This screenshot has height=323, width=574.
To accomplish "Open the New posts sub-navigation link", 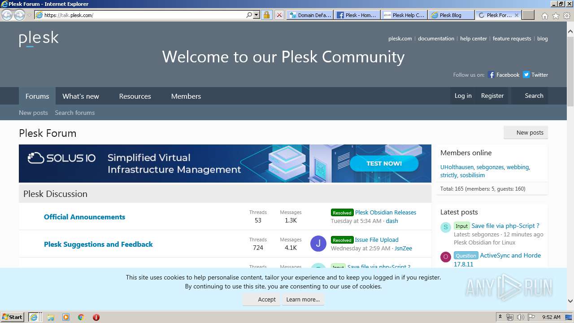I will 33,113.
